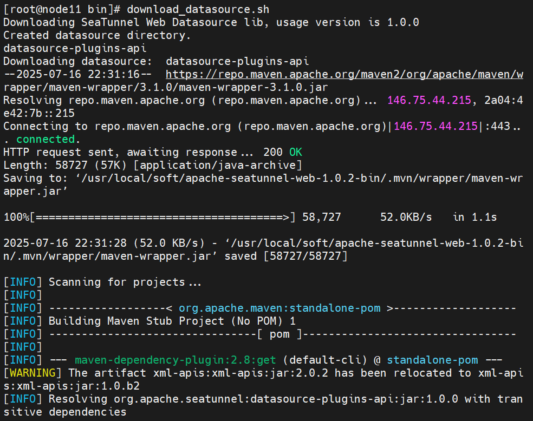Select 'Connecting to repo.maven.apache.org' text
This screenshot has height=421, width=533.
tap(117, 126)
